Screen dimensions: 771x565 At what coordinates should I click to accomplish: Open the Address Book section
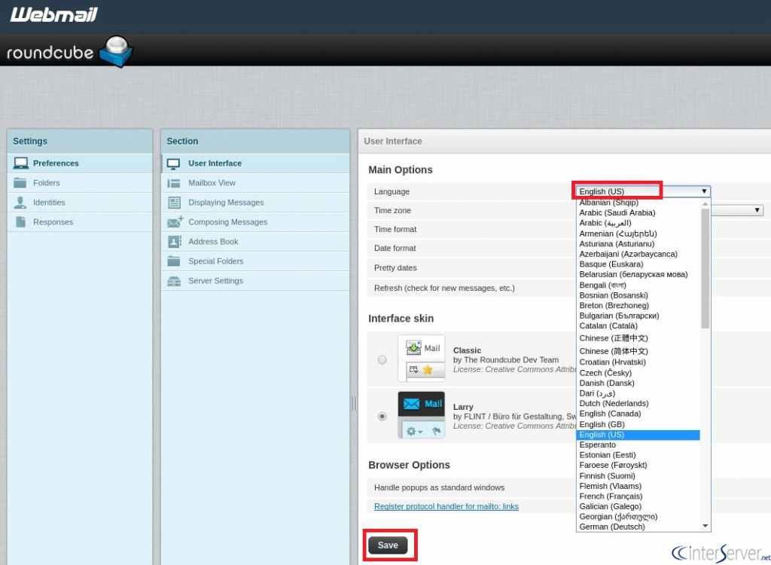pyautogui.click(x=255, y=242)
